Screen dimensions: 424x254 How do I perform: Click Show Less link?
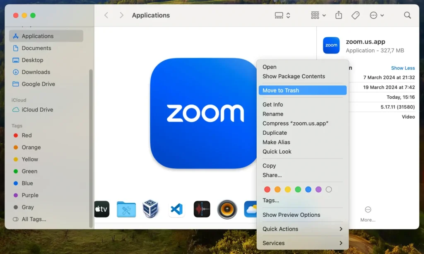tap(403, 68)
